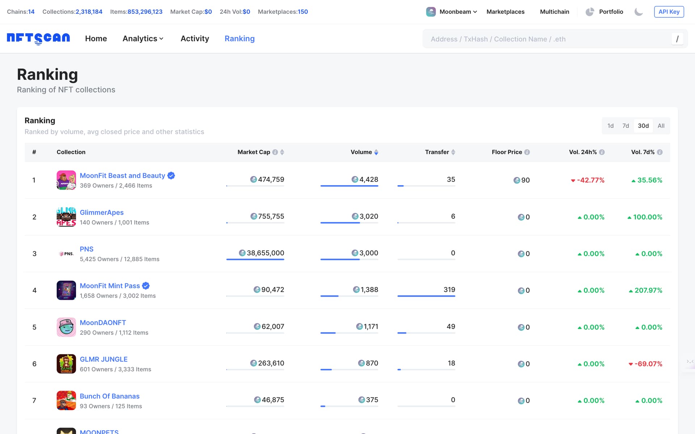Click side widget at right edge
Image resolution: width=695 pixels, height=434 pixels.
690,362
